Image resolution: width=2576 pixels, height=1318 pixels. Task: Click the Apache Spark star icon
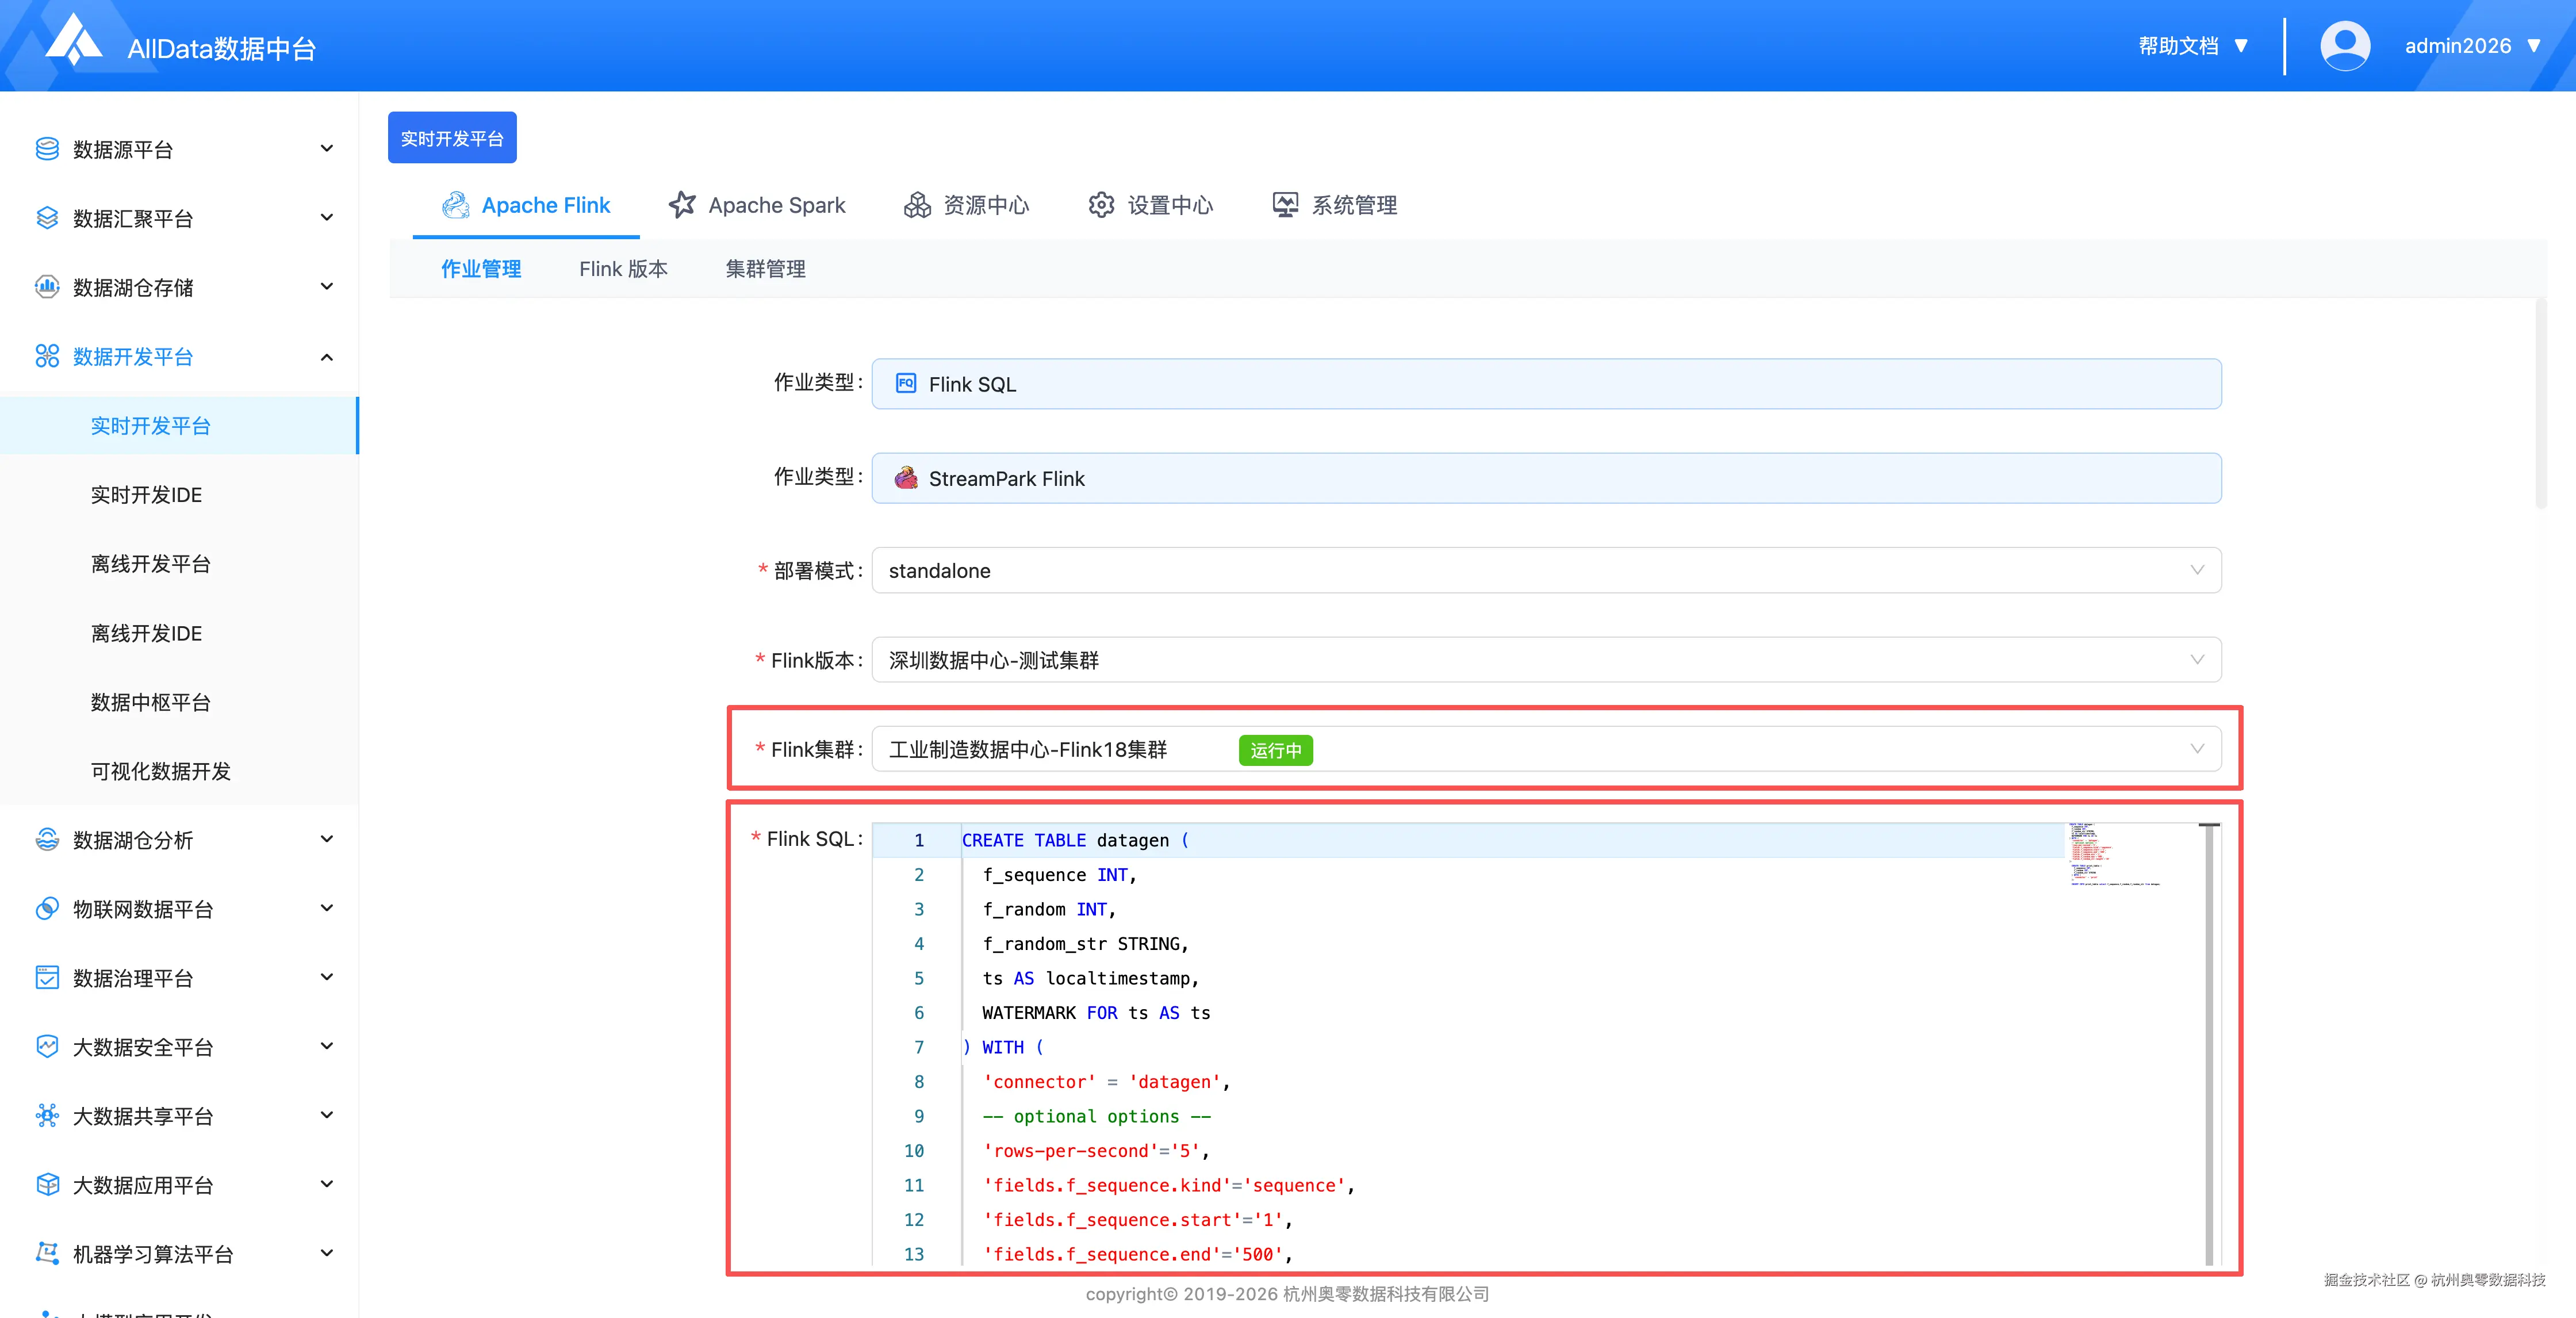pyautogui.click(x=682, y=205)
